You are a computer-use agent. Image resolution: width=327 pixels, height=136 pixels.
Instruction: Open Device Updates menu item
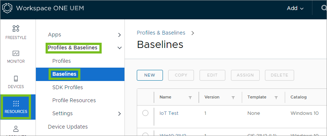(x=68, y=127)
